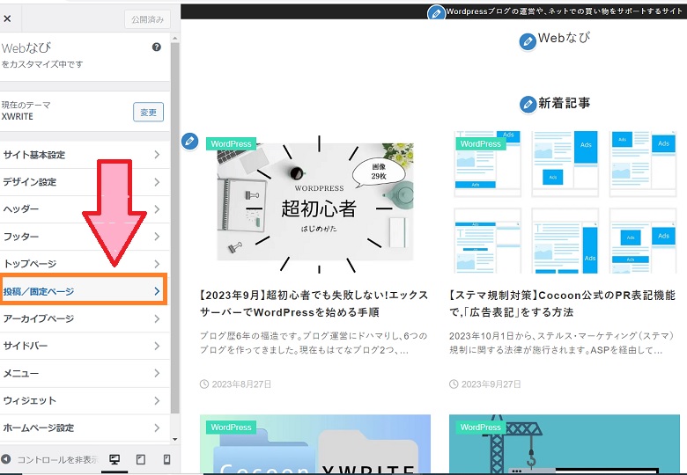Open article title 【ステマ規制対策】Cocoon公式
The width and height of the screenshot is (687, 475).
click(x=563, y=303)
